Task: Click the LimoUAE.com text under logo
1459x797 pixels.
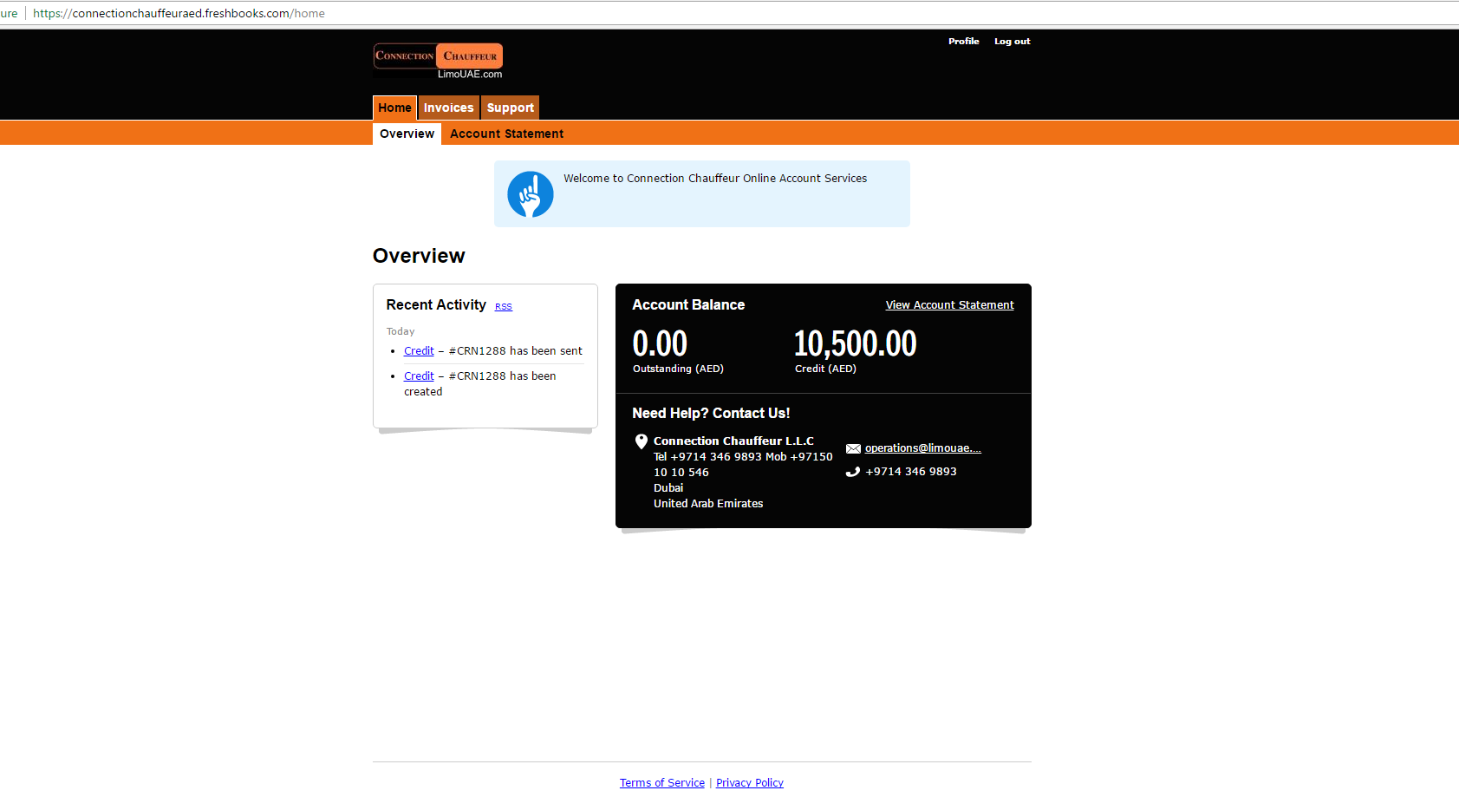Action: (x=470, y=75)
